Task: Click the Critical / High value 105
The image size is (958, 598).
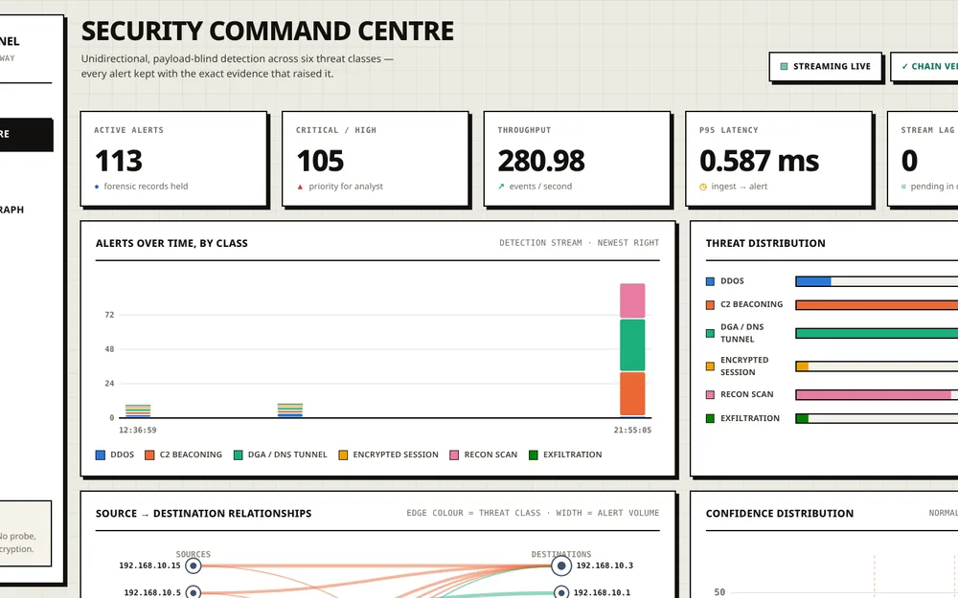Action: click(320, 161)
